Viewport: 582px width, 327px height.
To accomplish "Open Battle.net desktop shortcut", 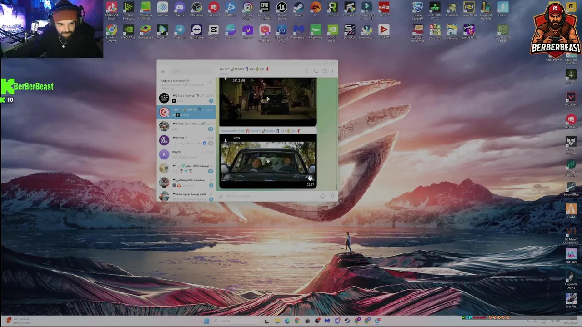I will [231, 10].
